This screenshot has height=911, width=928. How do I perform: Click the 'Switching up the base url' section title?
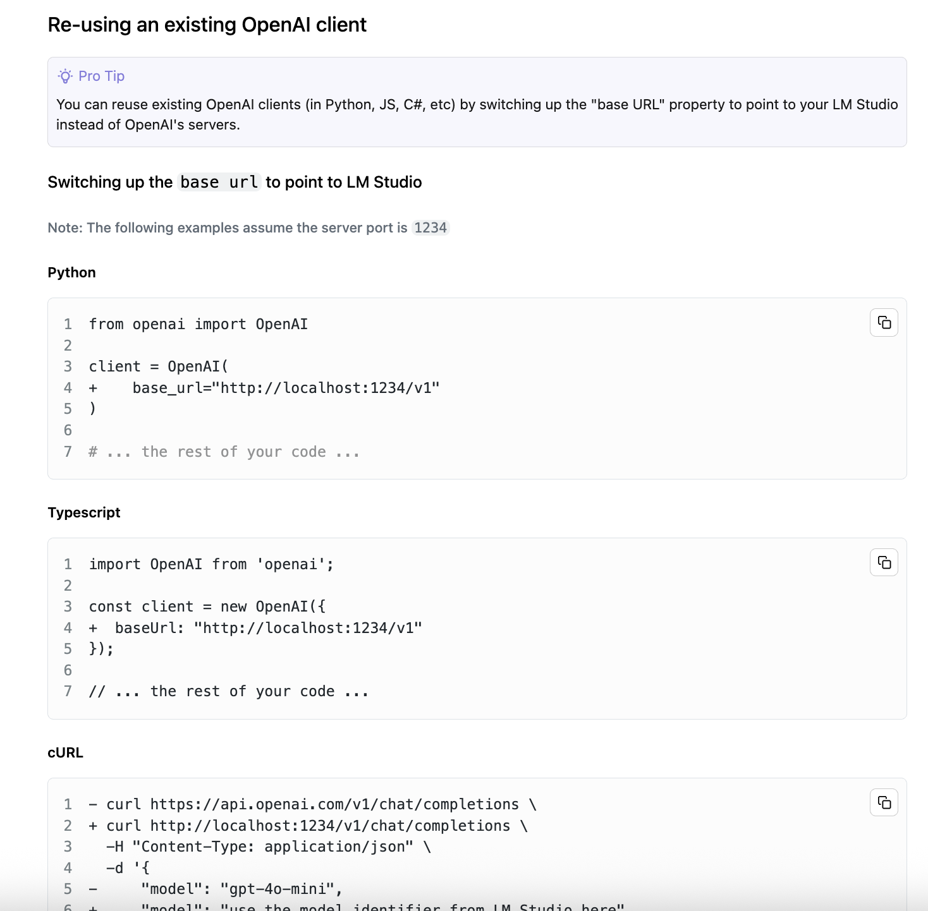(235, 182)
